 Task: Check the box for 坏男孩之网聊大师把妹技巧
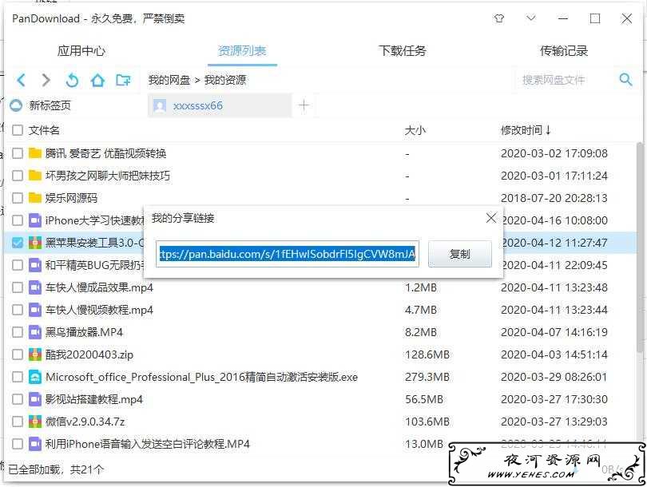(18, 176)
